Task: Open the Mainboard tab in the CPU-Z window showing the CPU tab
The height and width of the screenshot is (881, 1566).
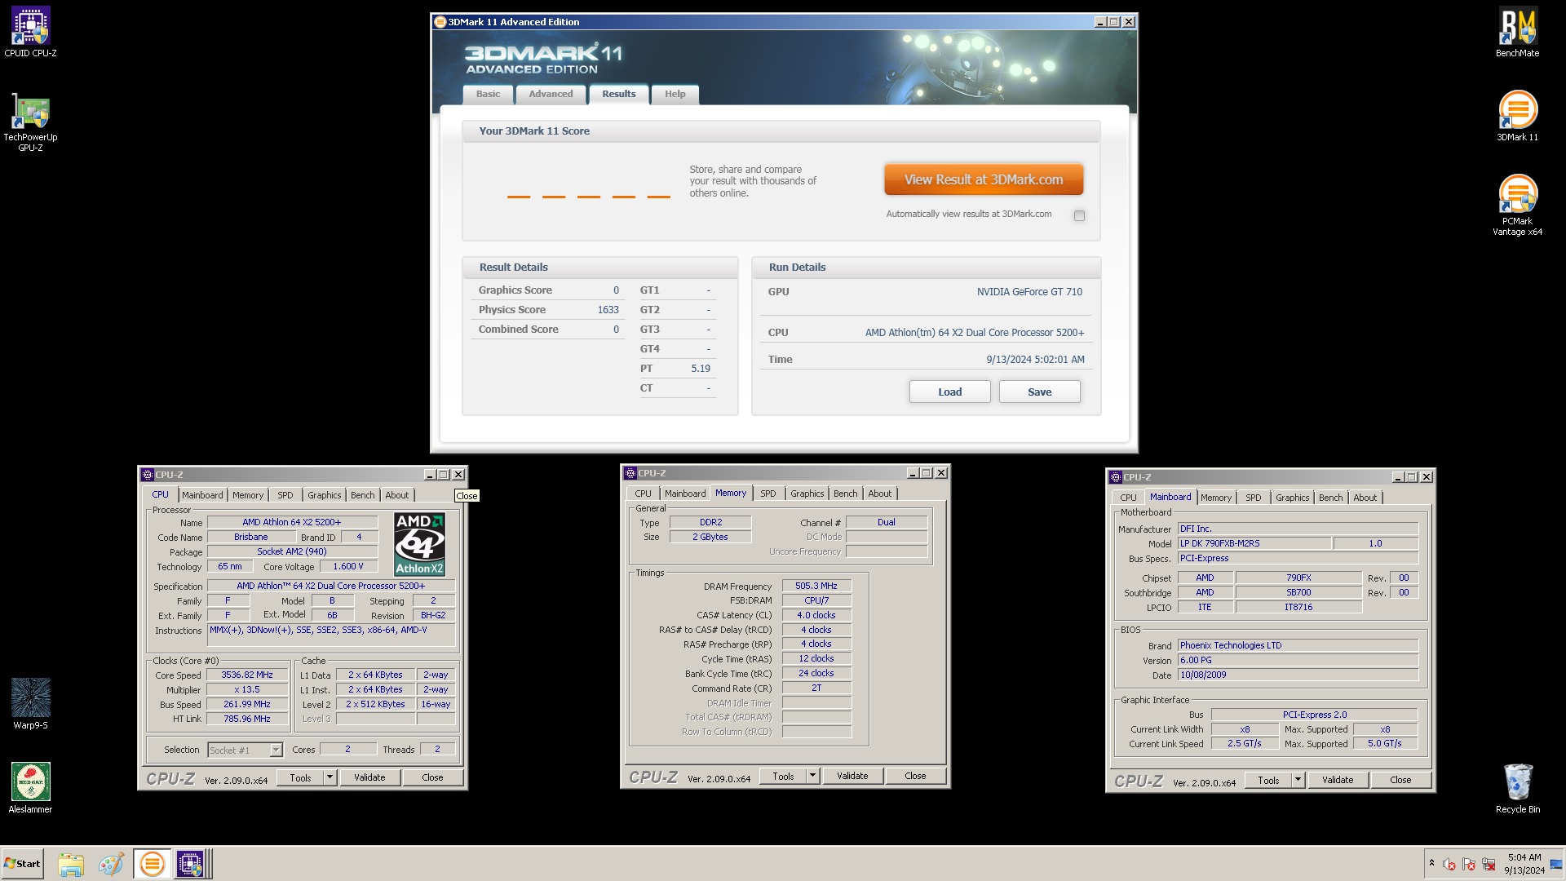Action: (x=202, y=495)
